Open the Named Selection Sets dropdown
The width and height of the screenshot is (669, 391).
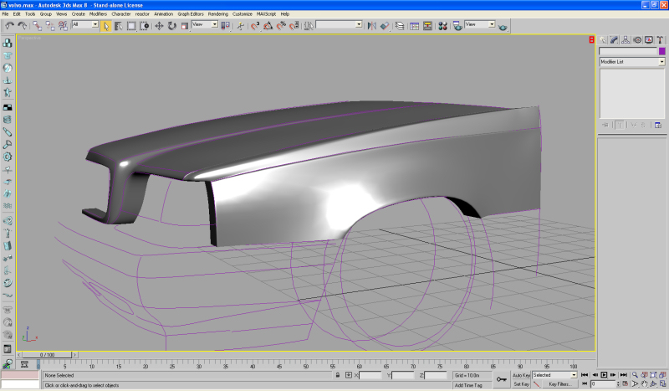click(x=340, y=25)
